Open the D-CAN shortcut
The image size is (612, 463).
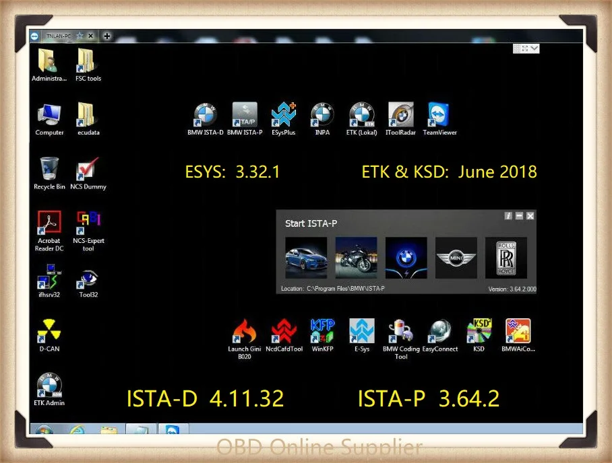[49, 335]
